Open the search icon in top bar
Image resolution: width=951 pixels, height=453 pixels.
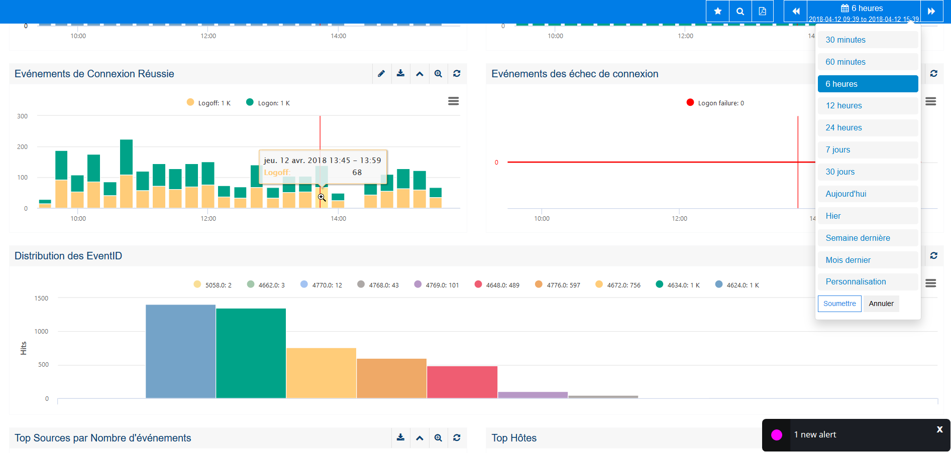tap(740, 11)
